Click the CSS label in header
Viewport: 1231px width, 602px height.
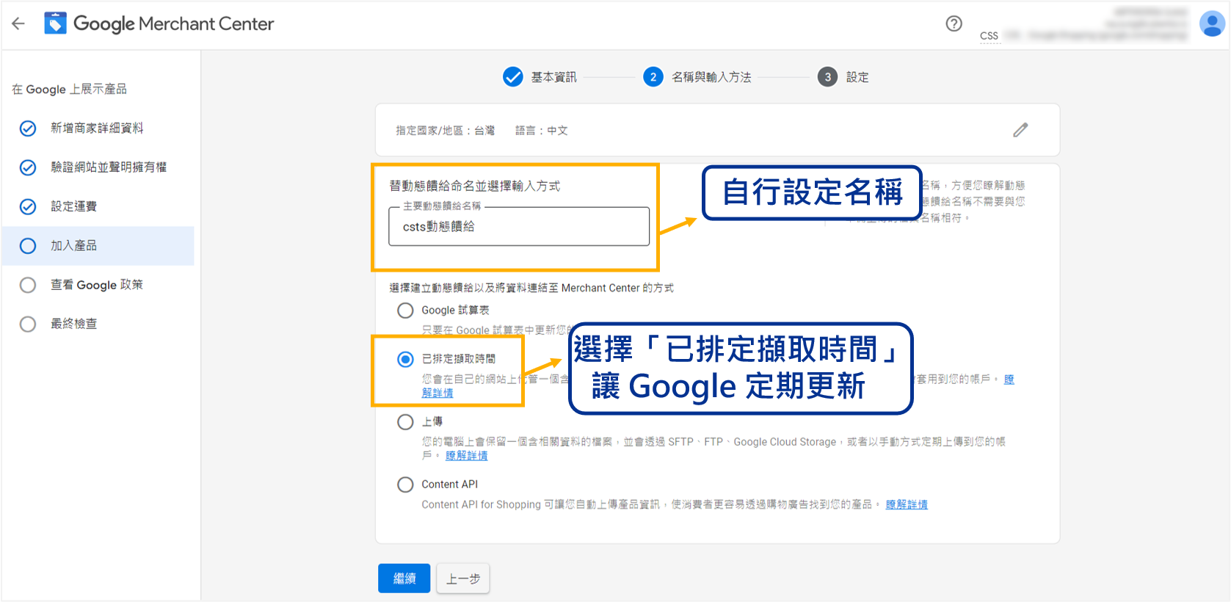[989, 36]
